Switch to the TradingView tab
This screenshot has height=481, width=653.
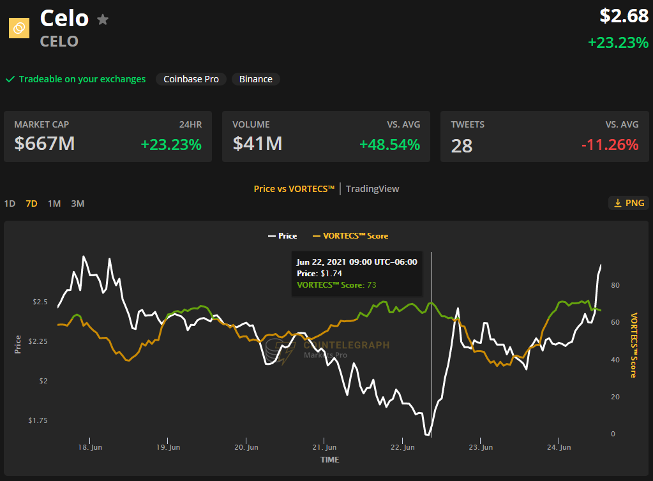pos(372,189)
